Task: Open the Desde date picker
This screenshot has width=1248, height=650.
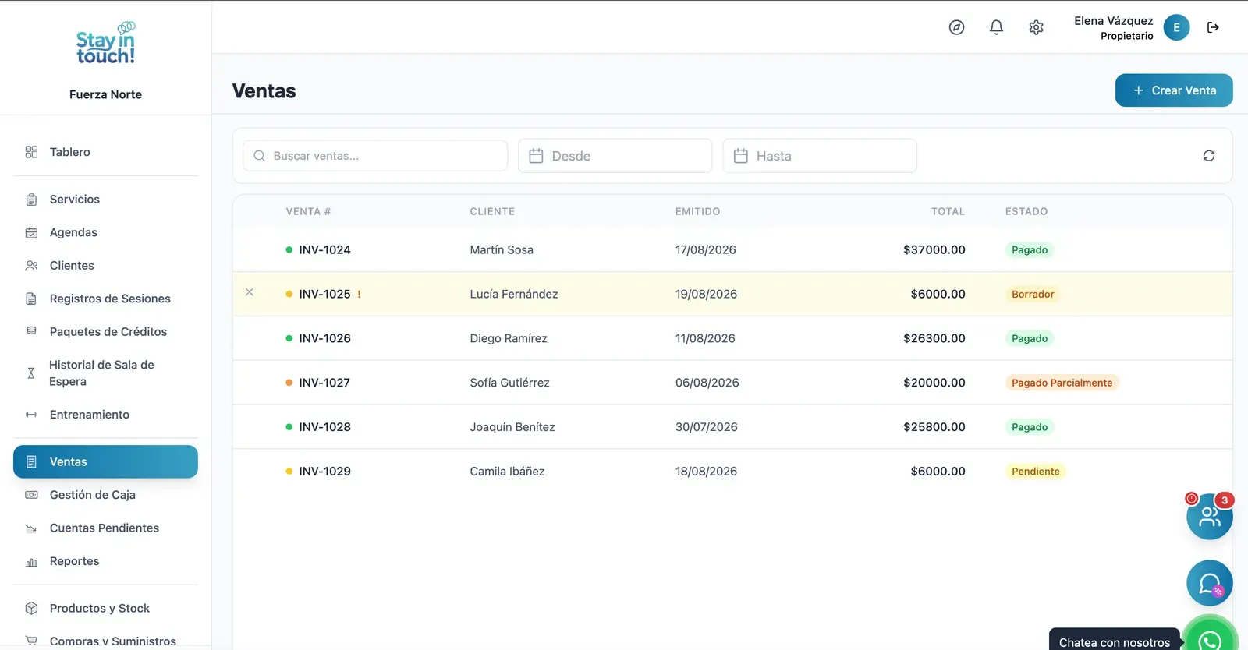Action: (x=615, y=156)
